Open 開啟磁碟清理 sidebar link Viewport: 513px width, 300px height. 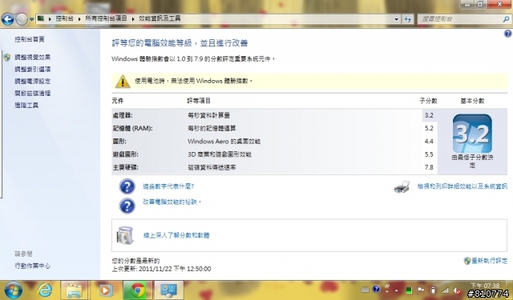tap(32, 94)
